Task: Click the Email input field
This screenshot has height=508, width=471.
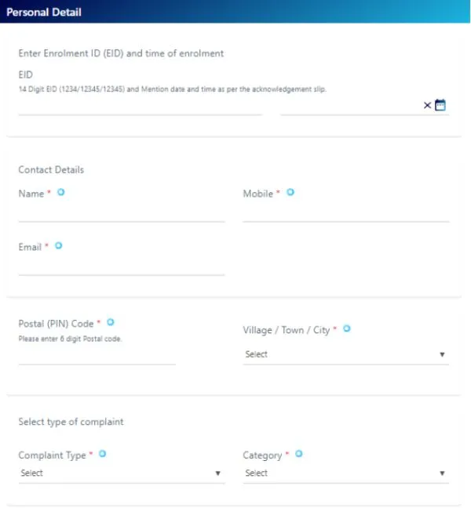Action: (121, 267)
